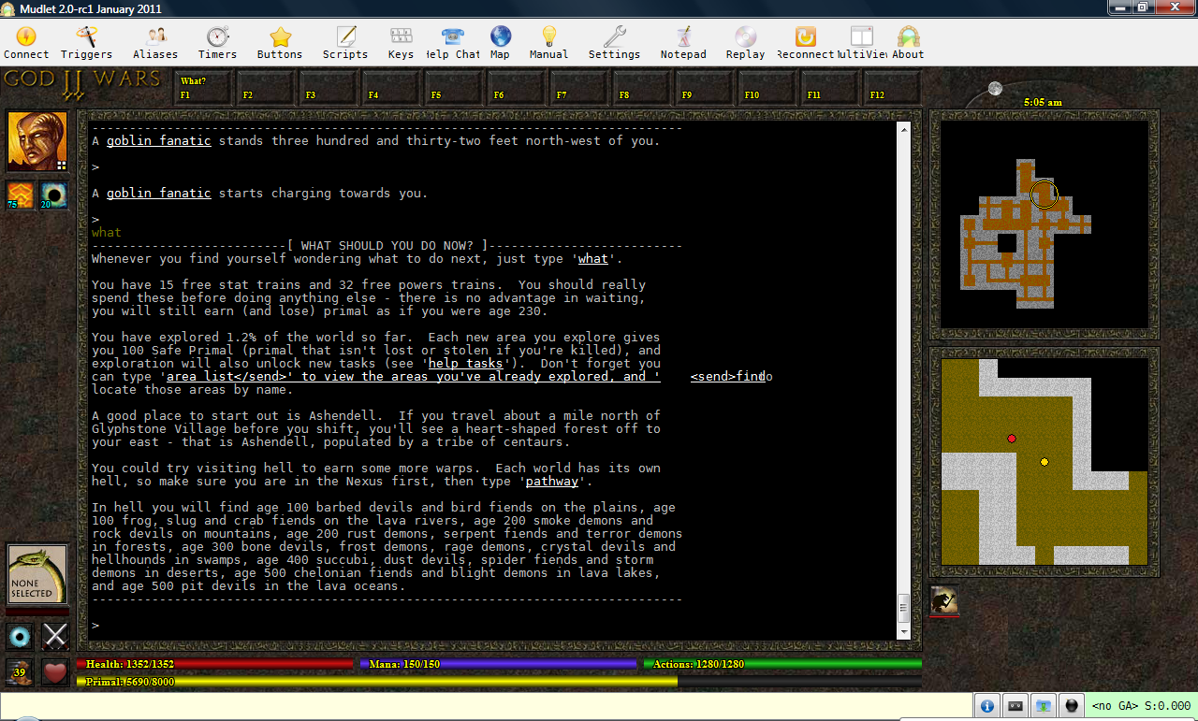Click the scroll-up arrow of the console
The image size is (1198, 721).
point(903,129)
